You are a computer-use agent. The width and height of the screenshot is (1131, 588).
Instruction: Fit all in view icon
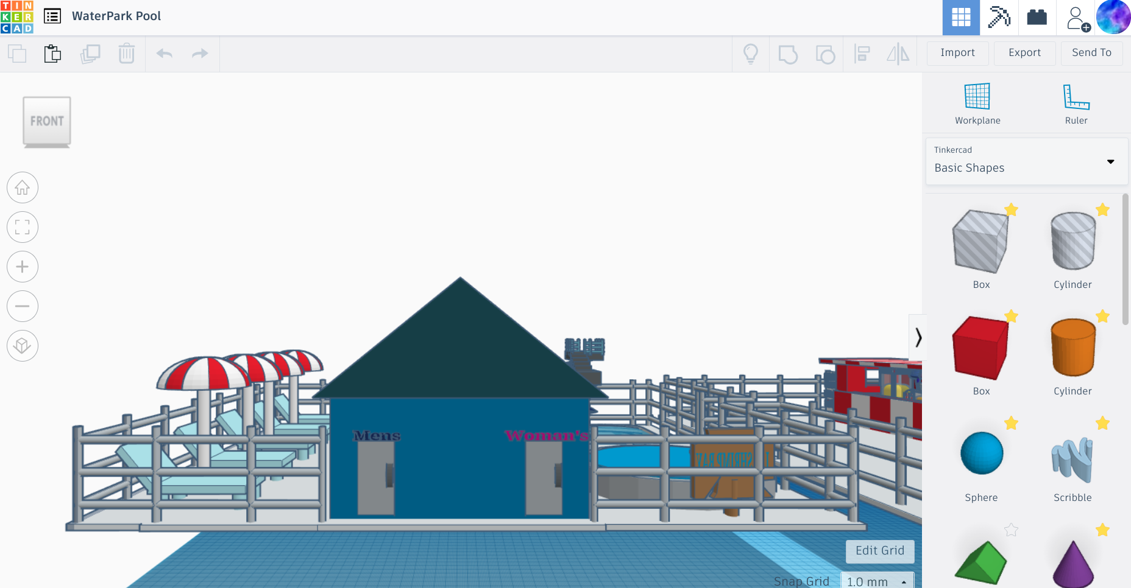(23, 227)
